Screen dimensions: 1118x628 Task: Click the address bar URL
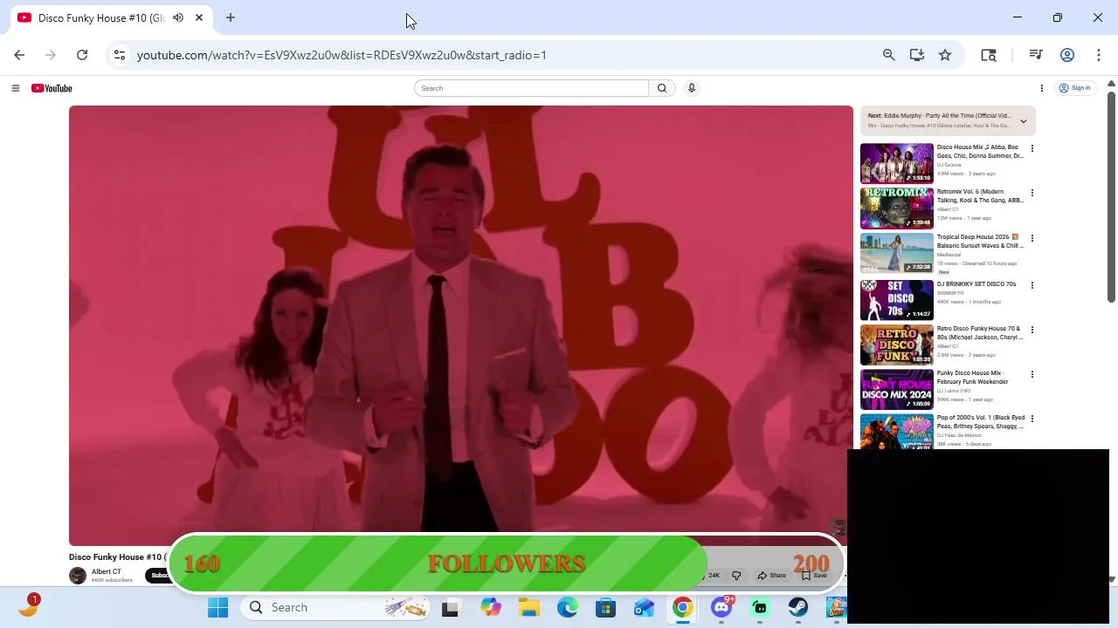[x=342, y=55]
